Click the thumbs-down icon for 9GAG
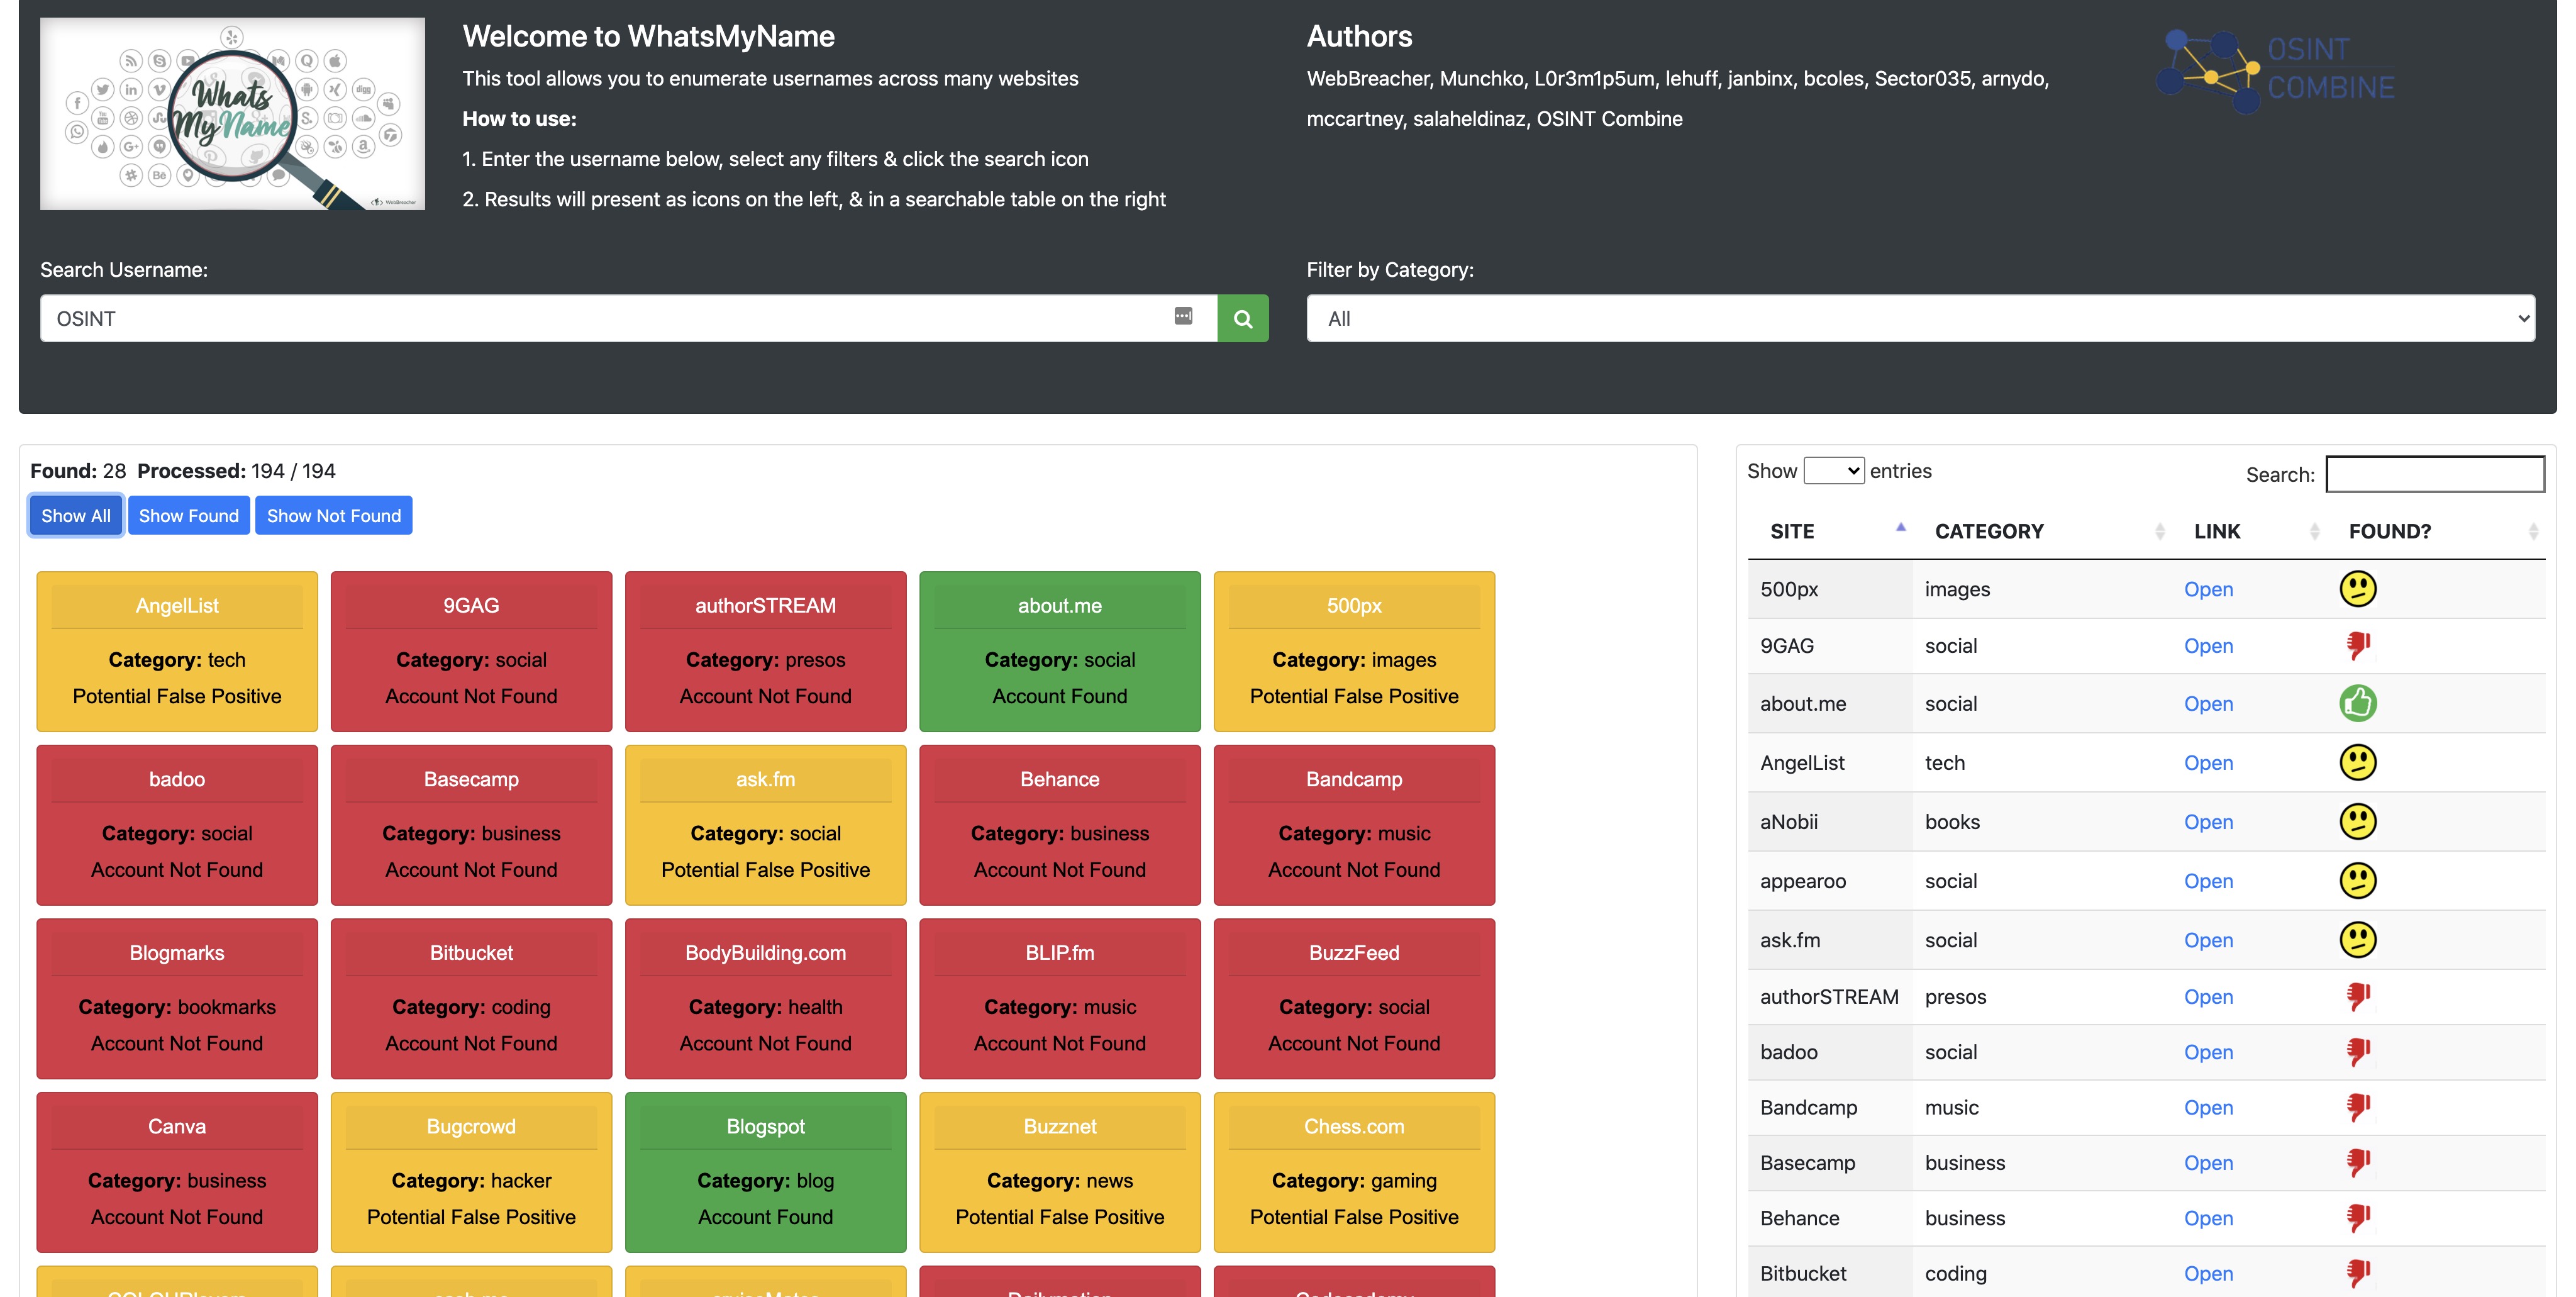The image size is (2576, 1297). point(2358,645)
